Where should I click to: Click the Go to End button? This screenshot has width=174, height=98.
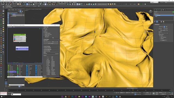(x=151, y=93)
